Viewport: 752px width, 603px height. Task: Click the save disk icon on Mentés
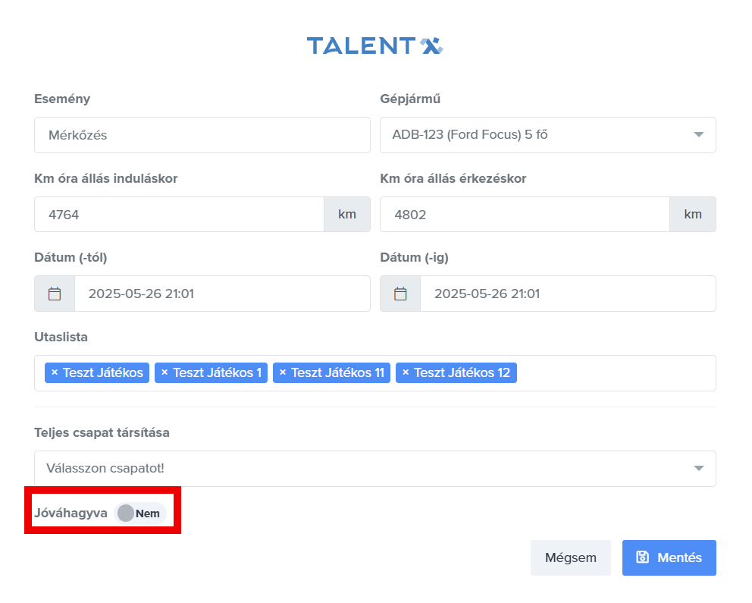(642, 557)
